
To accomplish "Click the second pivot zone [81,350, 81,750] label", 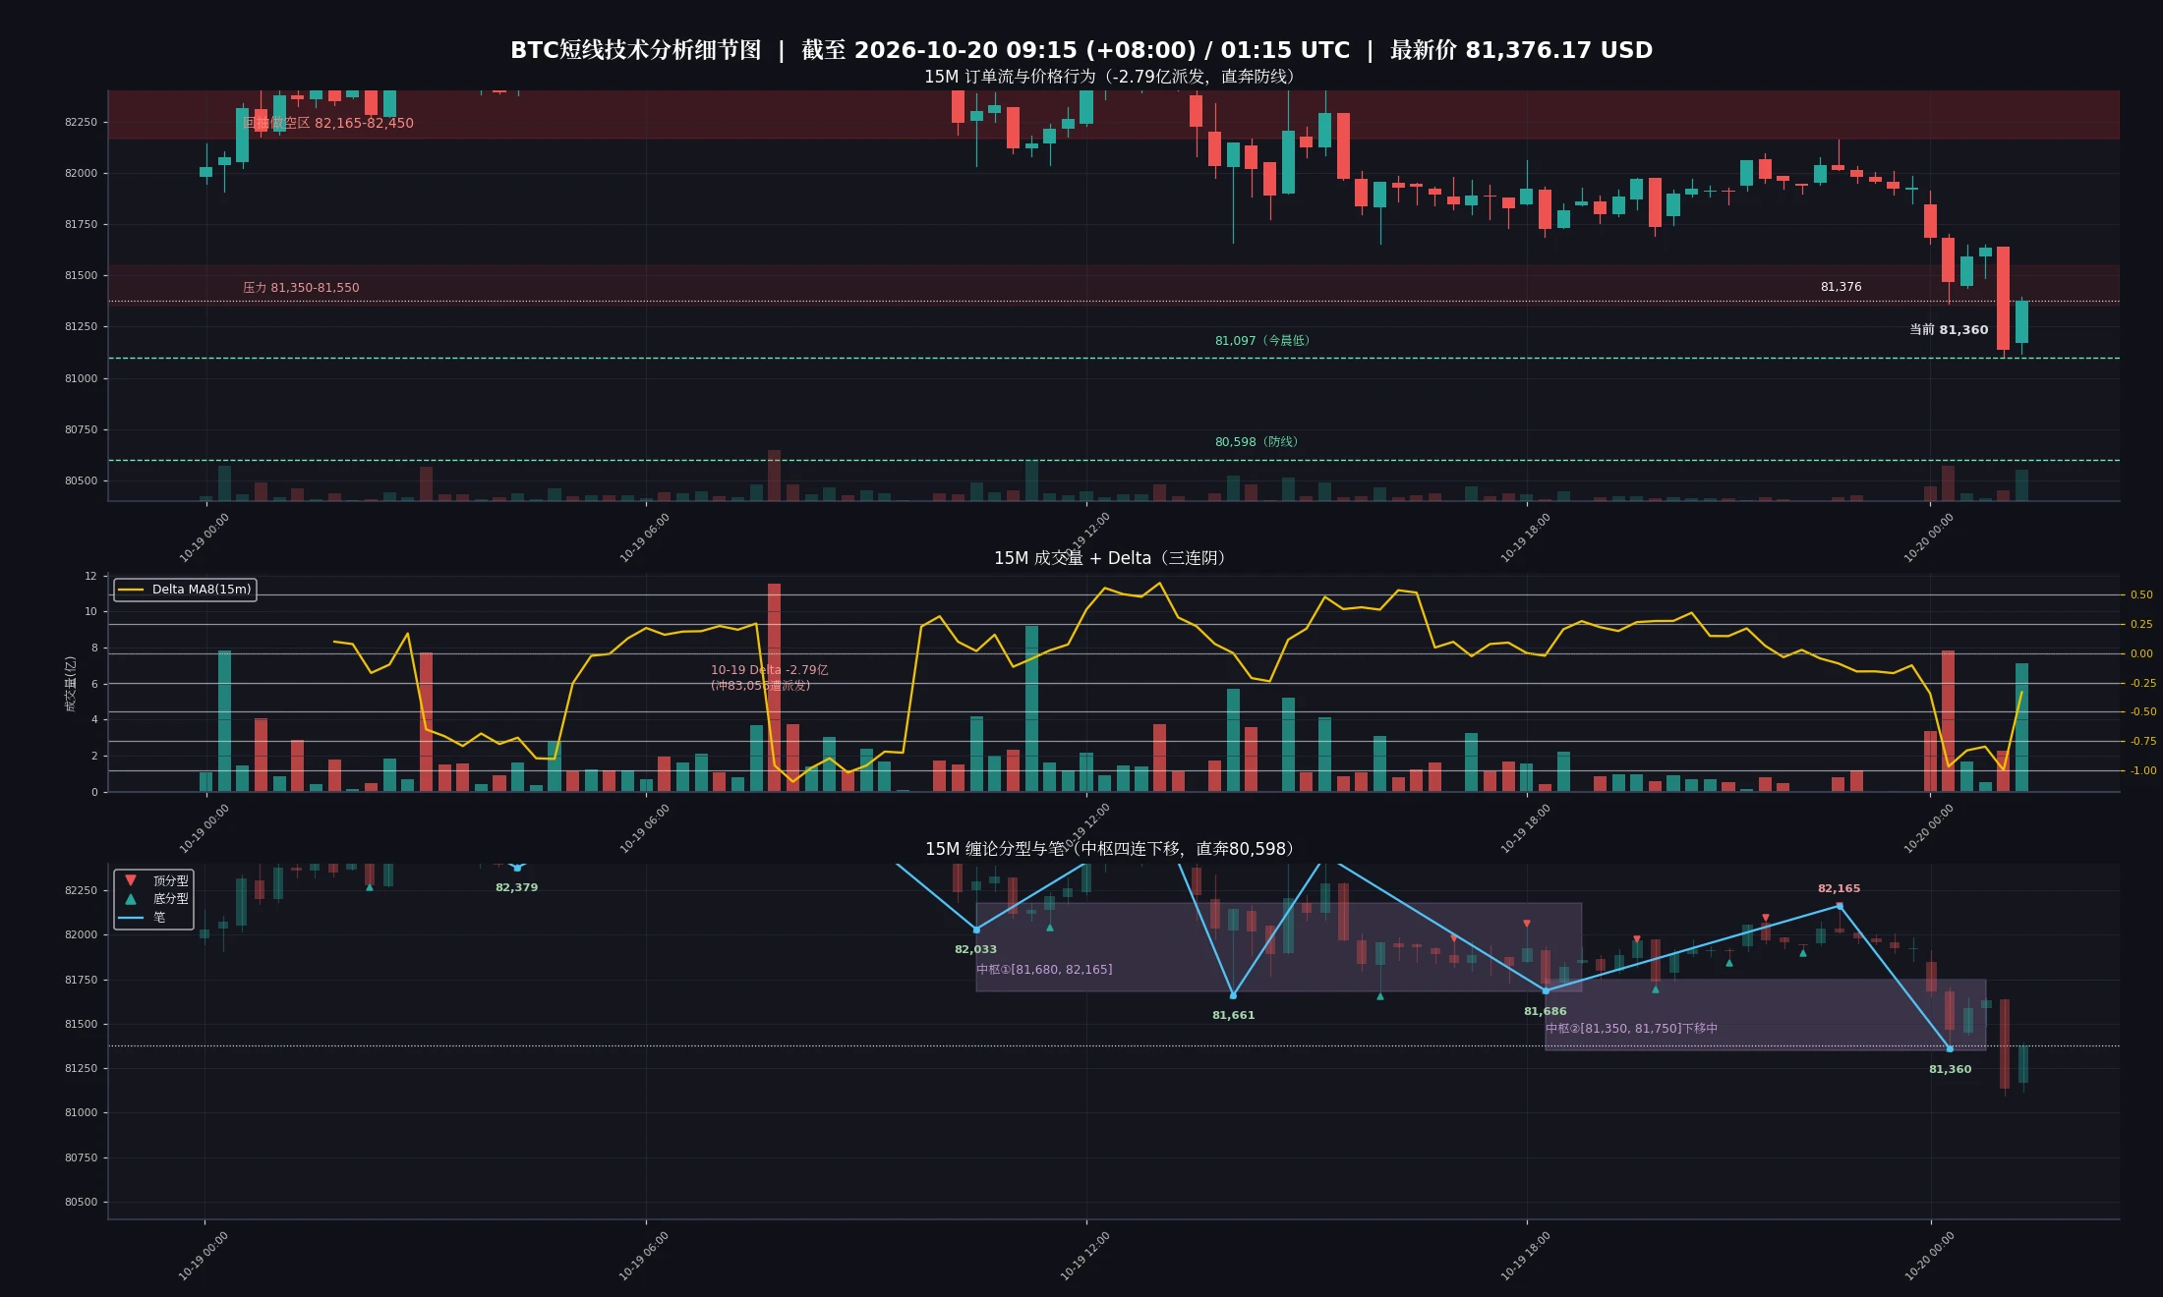I will point(1631,1029).
